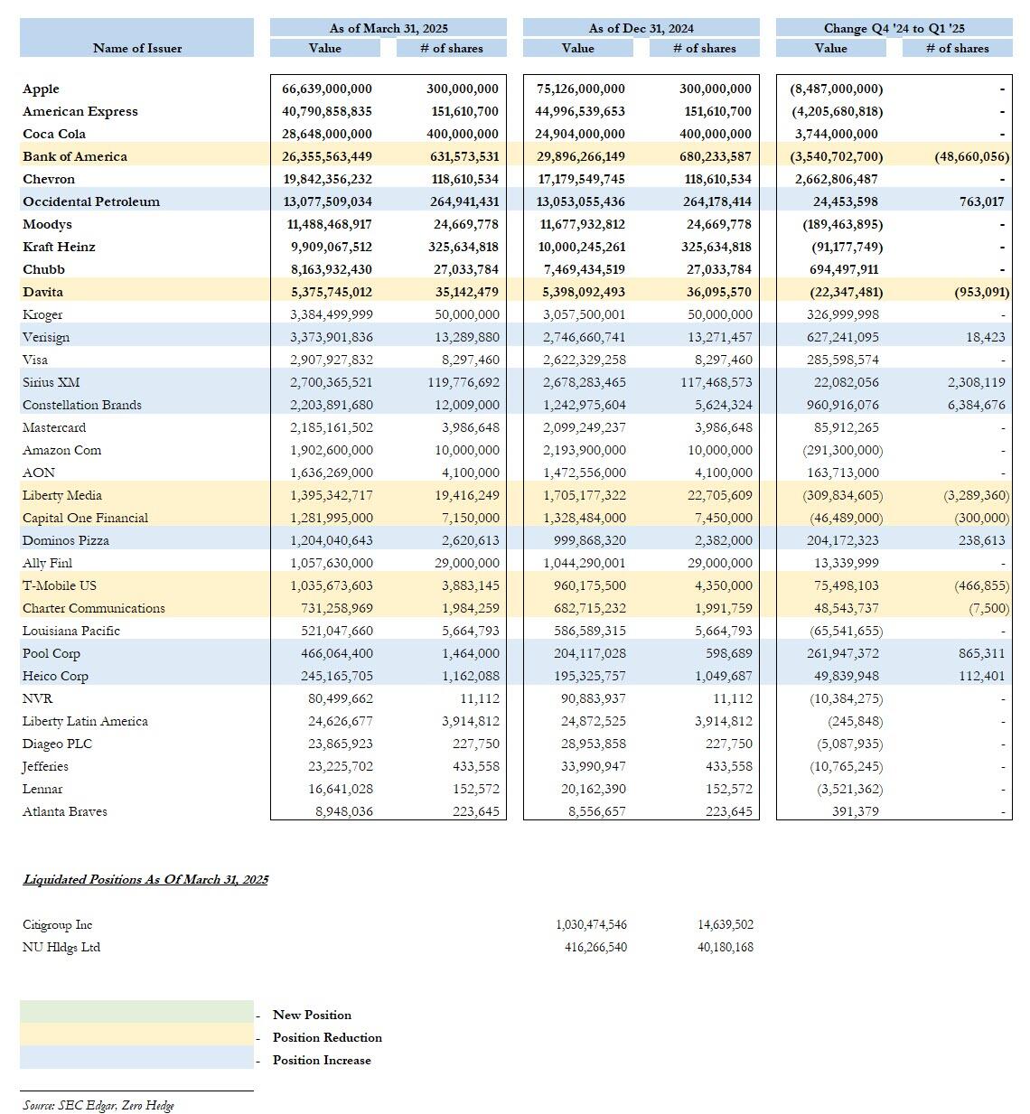The height and width of the screenshot is (1114, 1030).
Task: Select the "Position Reduction" legend label
Action: coord(327,1037)
